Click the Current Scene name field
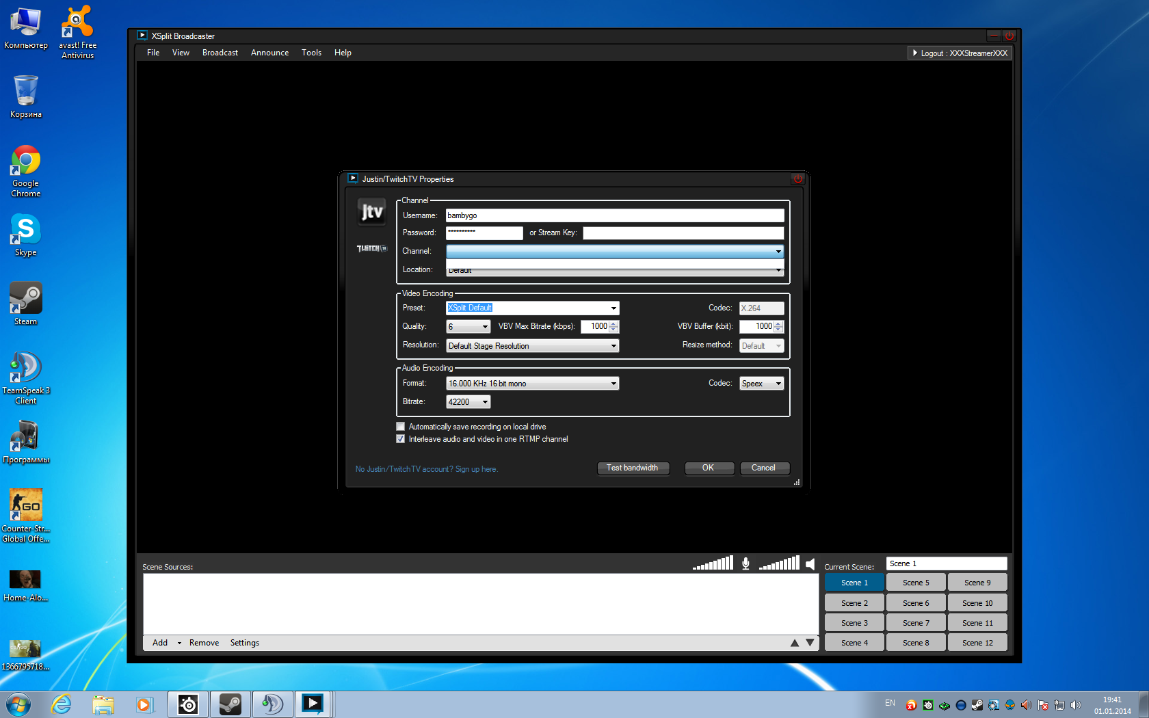Viewport: 1149px width, 718px height. pyautogui.click(x=947, y=563)
